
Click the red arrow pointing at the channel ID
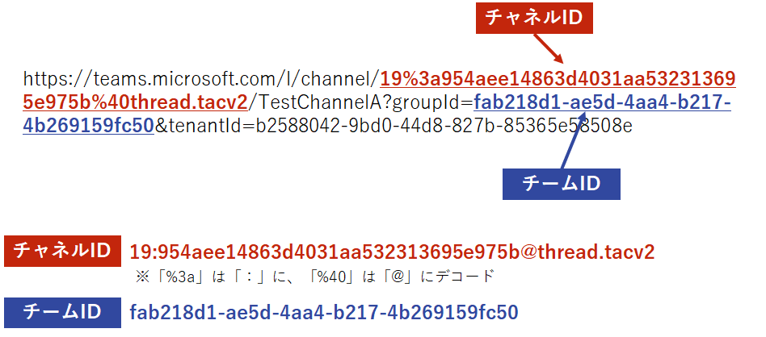[x=553, y=51]
